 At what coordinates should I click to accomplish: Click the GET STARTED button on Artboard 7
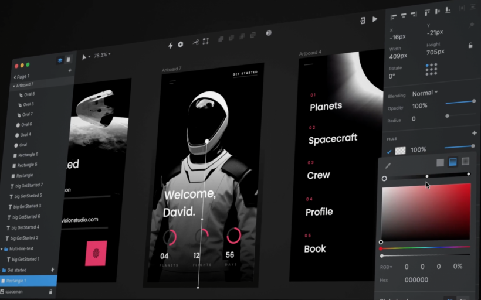coord(245,74)
